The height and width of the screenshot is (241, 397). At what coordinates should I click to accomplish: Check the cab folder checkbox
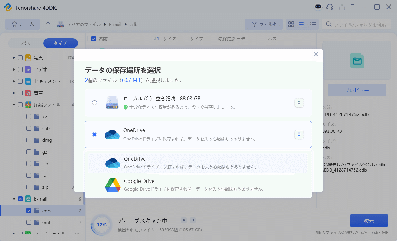(29, 128)
